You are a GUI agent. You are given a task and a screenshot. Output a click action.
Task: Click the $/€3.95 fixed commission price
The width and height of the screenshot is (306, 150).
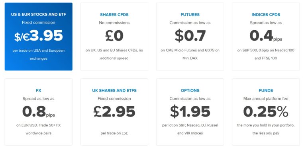pyautogui.click(x=38, y=36)
